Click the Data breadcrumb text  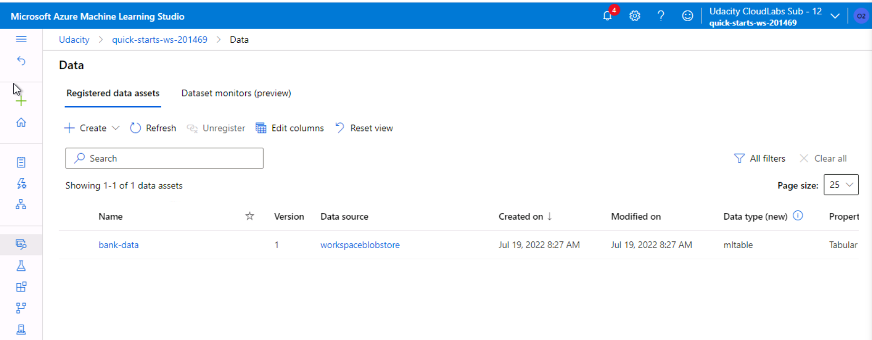point(239,40)
